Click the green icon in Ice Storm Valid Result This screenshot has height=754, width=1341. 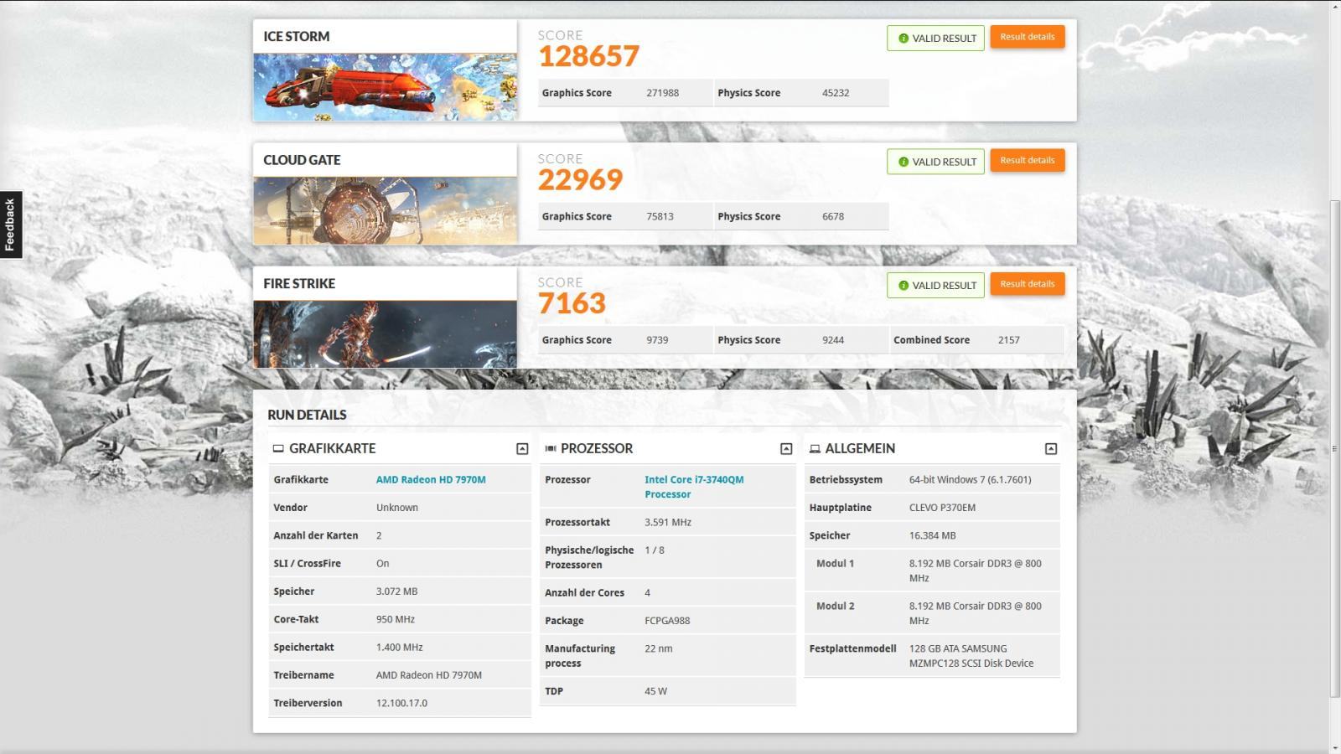point(903,39)
